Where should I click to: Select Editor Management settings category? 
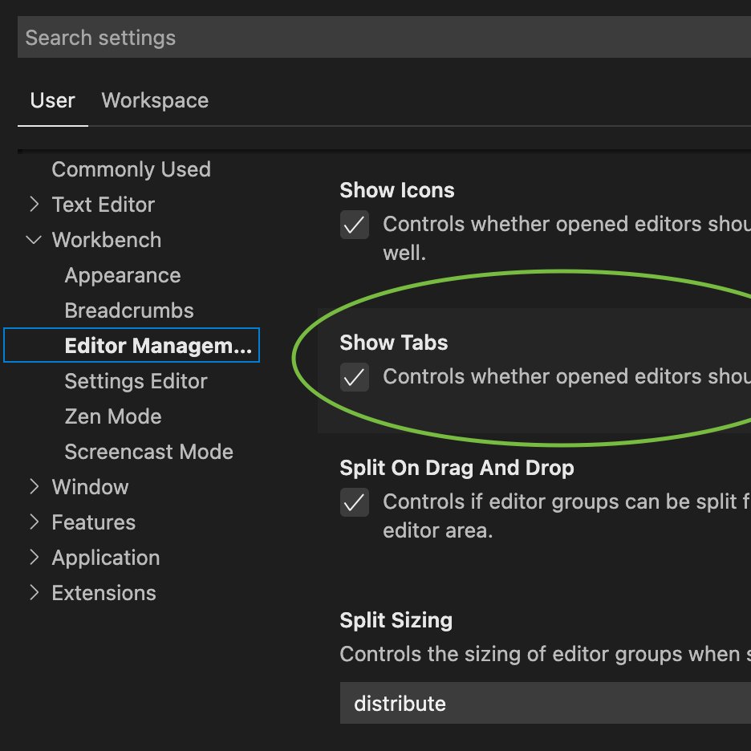click(x=132, y=345)
